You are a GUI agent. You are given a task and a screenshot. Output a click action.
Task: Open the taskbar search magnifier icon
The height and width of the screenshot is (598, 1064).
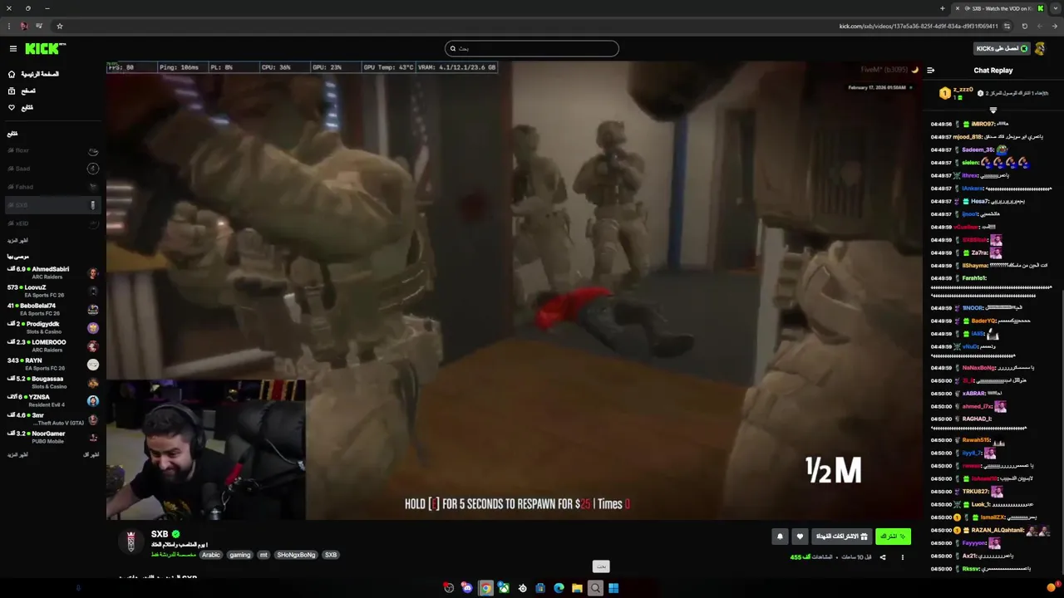coord(595,588)
